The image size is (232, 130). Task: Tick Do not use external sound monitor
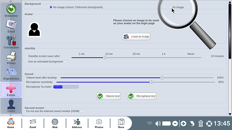[81, 111]
